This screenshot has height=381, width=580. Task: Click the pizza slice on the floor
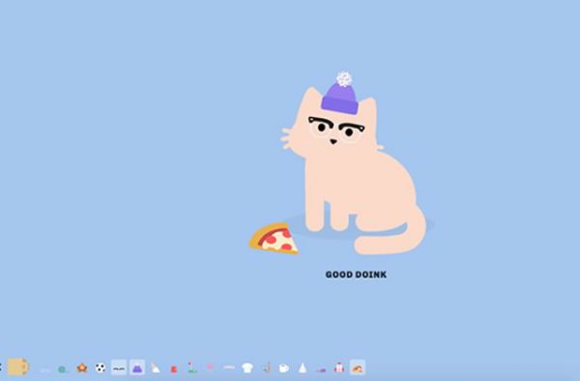pos(274,238)
